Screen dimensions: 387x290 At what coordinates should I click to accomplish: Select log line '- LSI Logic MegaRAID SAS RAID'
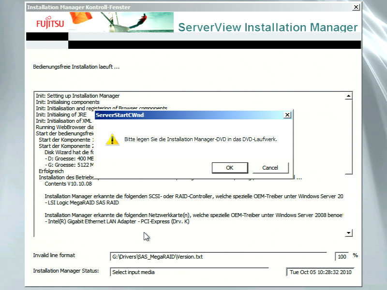tap(82, 203)
